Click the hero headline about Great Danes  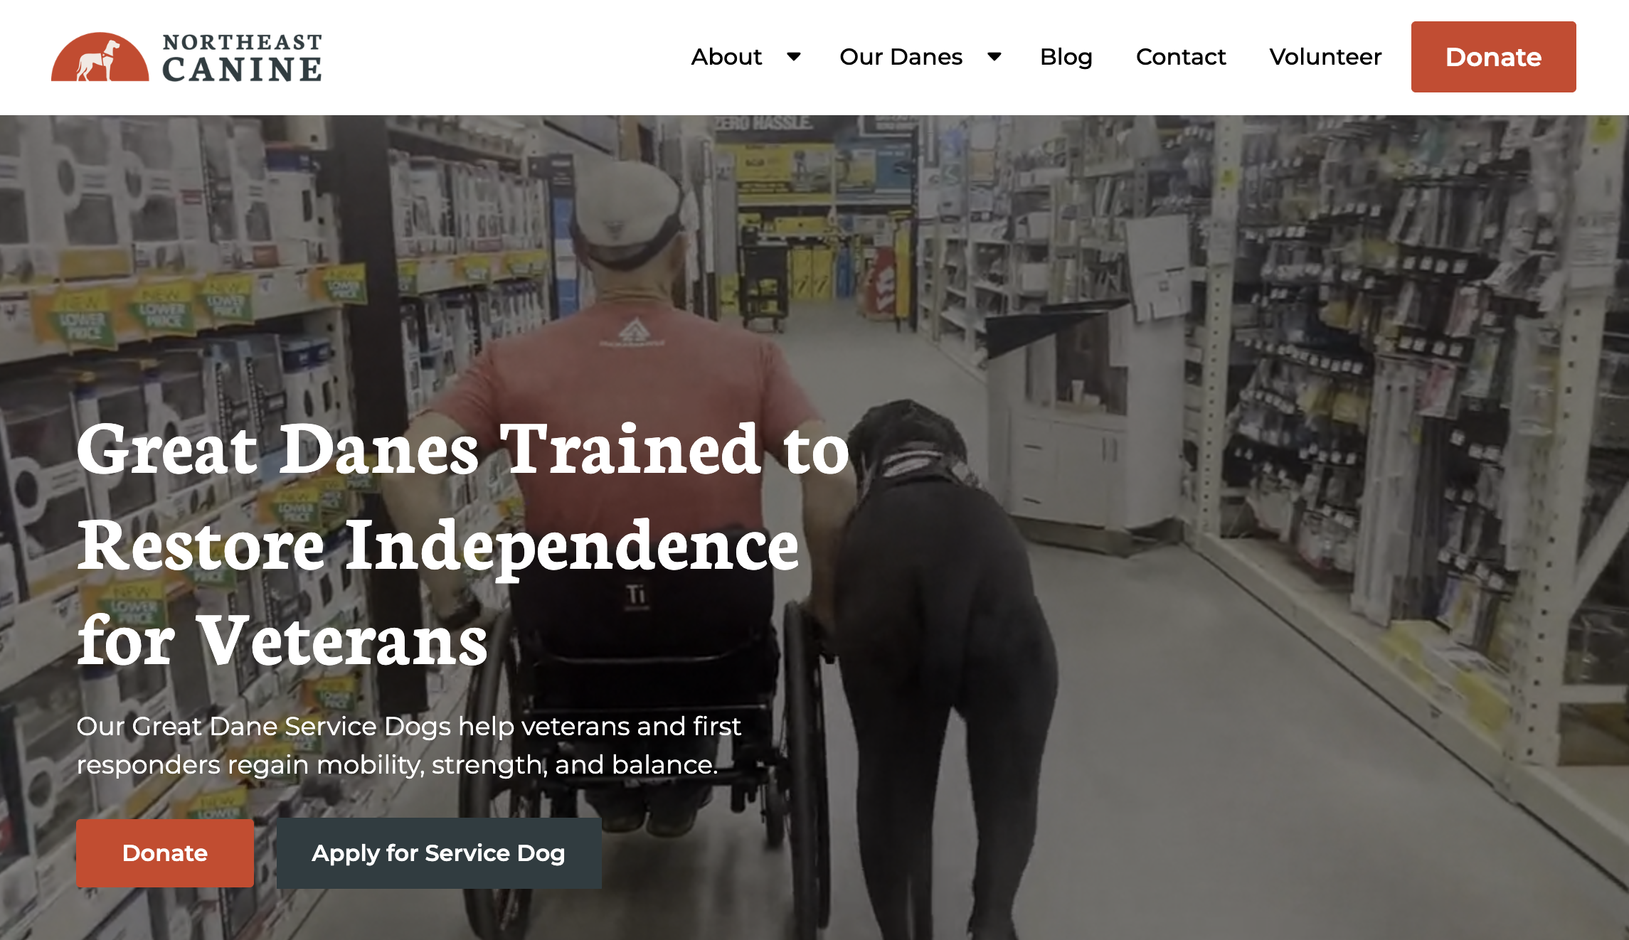(x=462, y=545)
